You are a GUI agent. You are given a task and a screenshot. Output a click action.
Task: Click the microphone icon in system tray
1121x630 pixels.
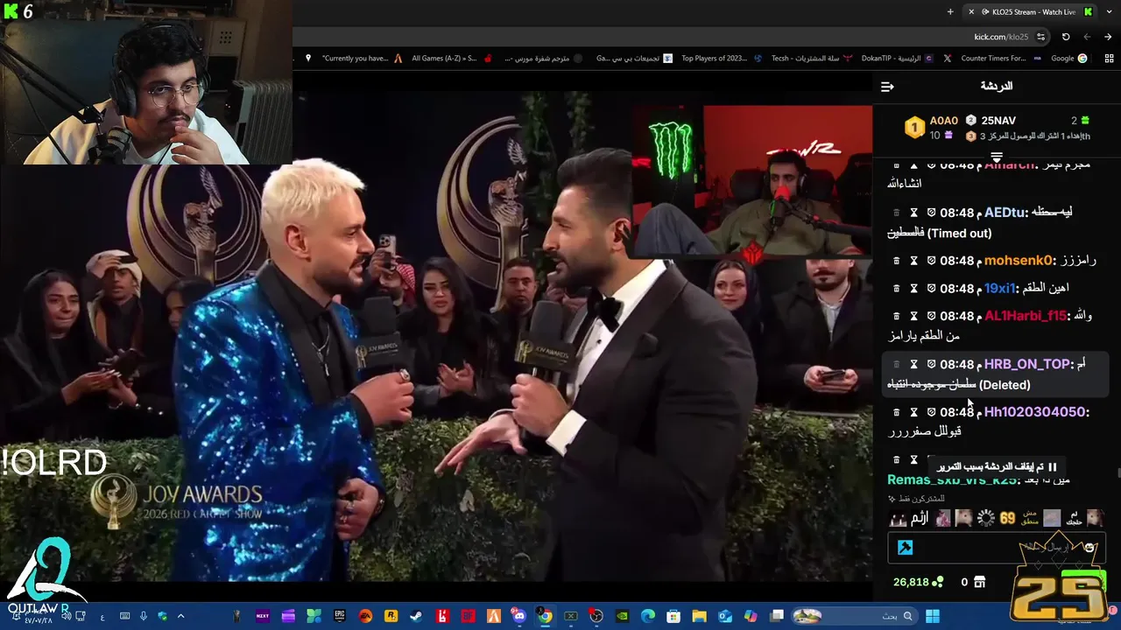pyautogui.click(x=144, y=616)
